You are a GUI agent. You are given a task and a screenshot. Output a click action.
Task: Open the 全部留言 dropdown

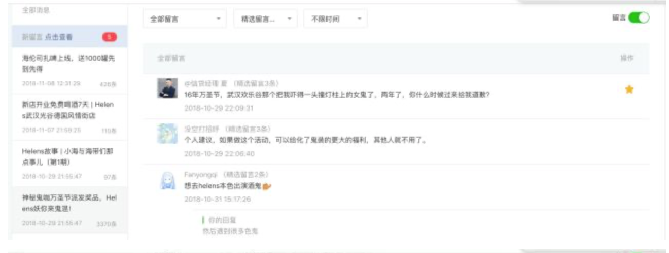tap(185, 19)
